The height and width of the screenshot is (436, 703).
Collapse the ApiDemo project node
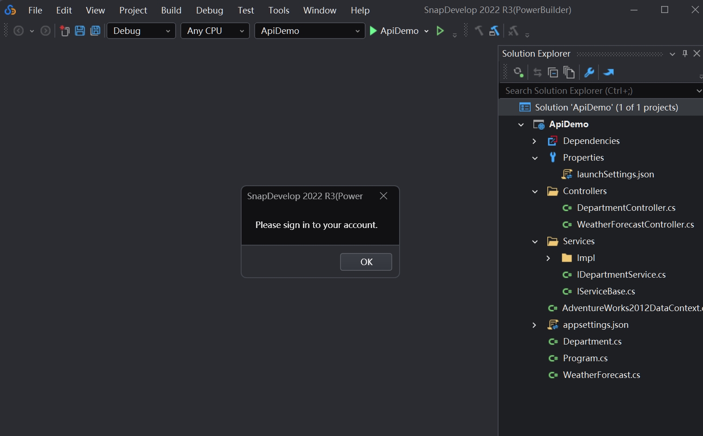(x=521, y=124)
